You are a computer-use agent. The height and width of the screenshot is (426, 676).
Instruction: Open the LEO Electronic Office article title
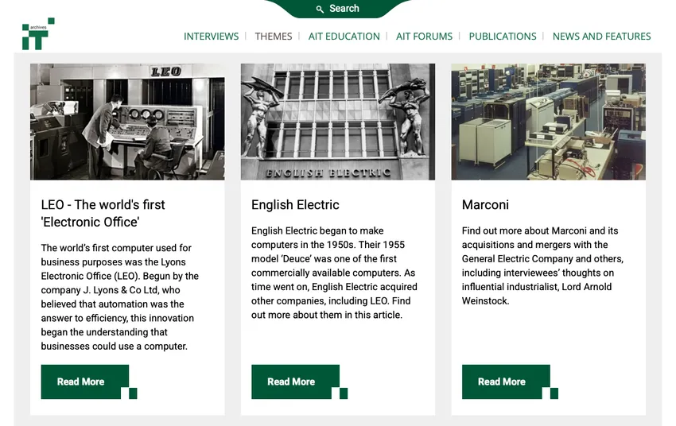pyautogui.click(x=103, y=213)
